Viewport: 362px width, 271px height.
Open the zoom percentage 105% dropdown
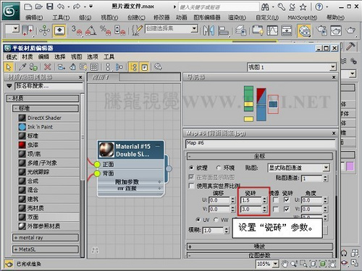tap(276, 264)
